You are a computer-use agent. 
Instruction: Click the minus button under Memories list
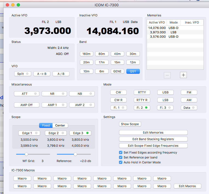[x=167, y=75]
